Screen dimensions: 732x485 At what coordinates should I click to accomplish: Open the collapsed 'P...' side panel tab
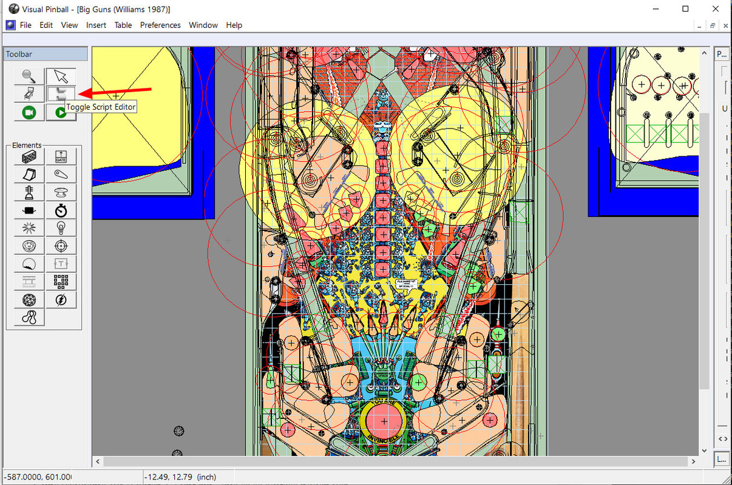tap(722, 54)
